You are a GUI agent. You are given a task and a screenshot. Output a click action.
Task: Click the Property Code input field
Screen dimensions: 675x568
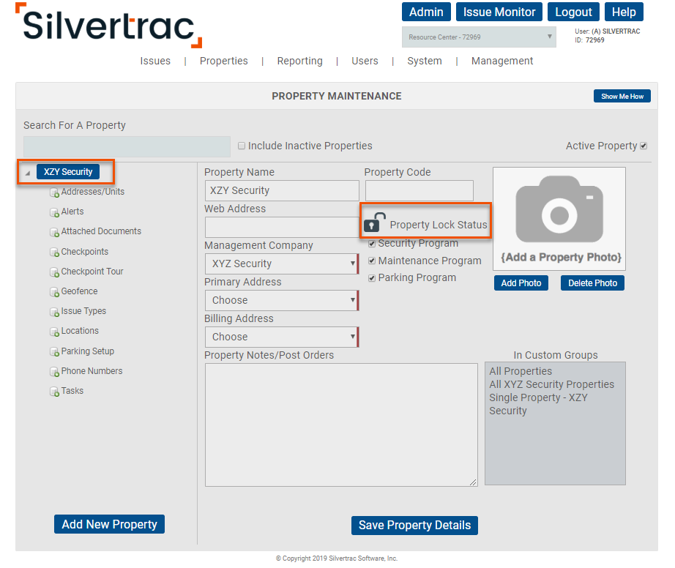[419, 190]
